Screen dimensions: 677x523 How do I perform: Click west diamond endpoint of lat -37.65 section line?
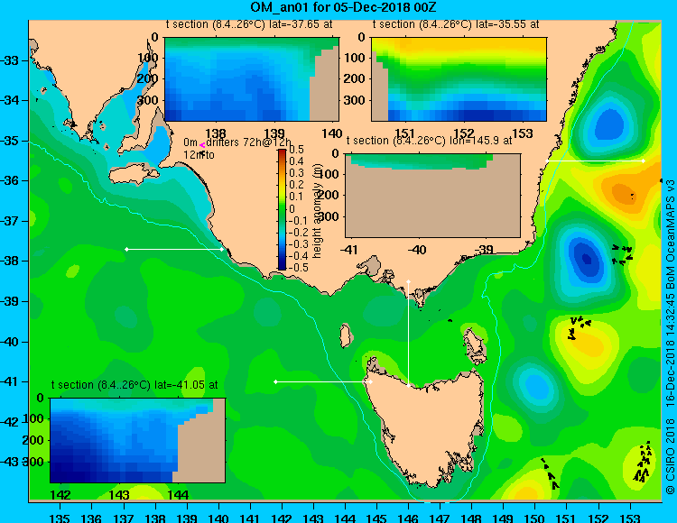(126, 249)
